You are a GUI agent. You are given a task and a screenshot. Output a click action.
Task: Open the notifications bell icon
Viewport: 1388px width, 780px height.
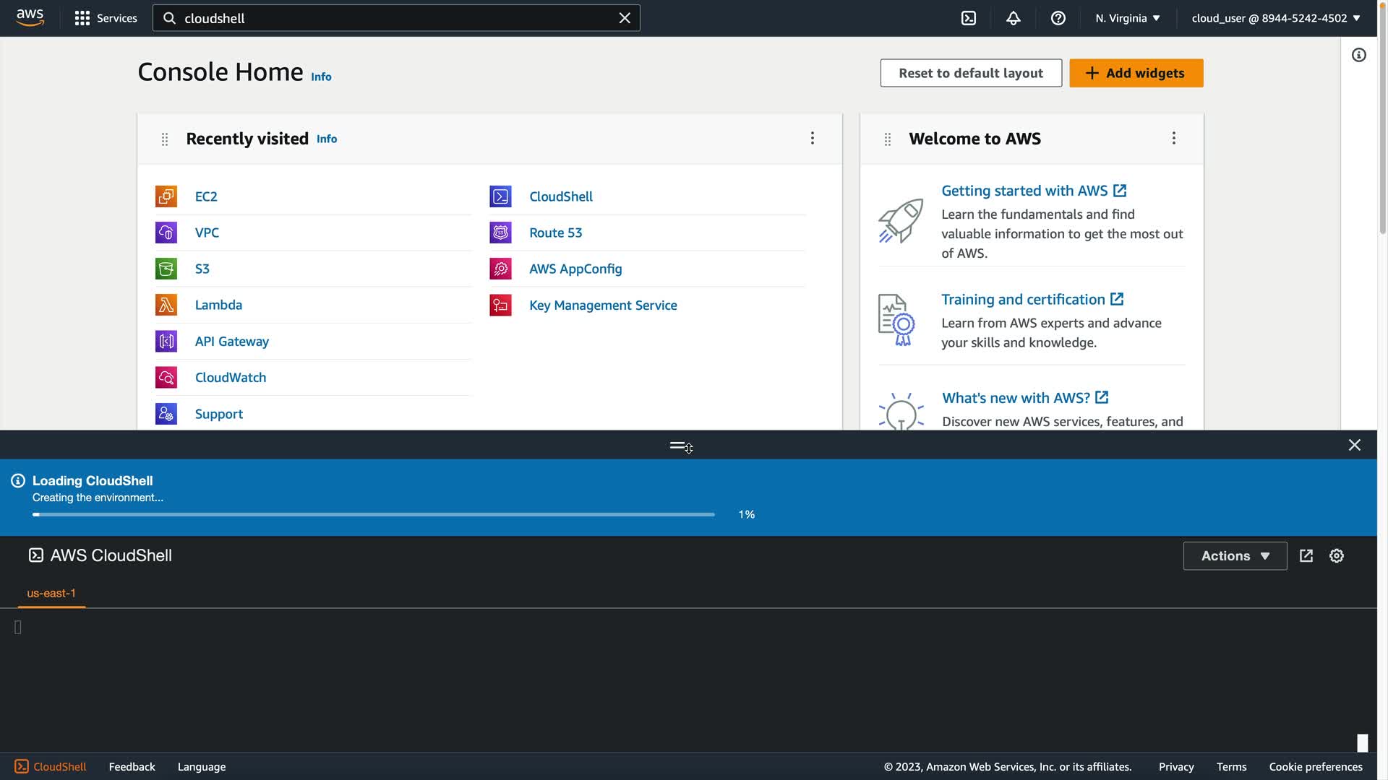coord(1013,18)
